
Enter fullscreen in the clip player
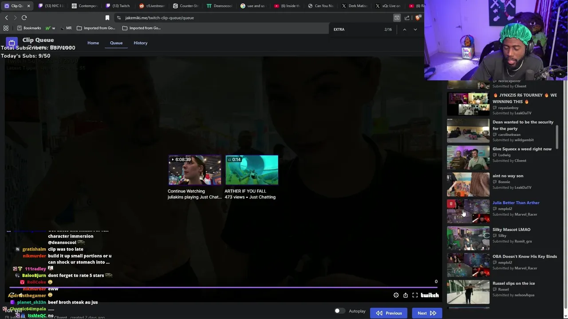tap(415, 295)
